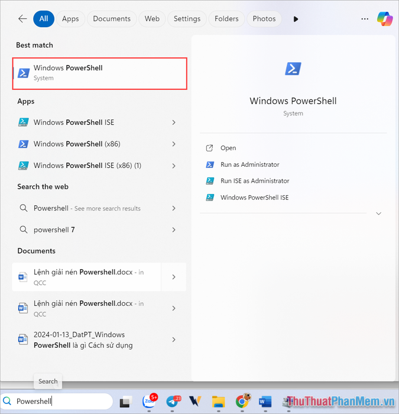
Task: Open Zalo from the taskbar
Action: click(x=149, y=402)
